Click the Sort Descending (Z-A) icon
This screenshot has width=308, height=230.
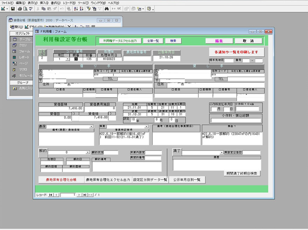click(x=82, y=8)
